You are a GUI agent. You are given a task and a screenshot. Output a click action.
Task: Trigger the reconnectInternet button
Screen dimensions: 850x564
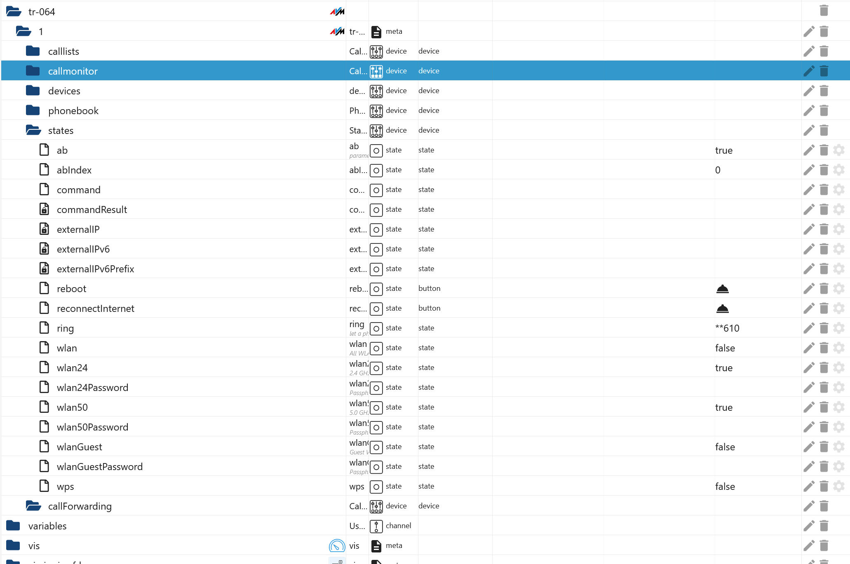pos(722,309)
